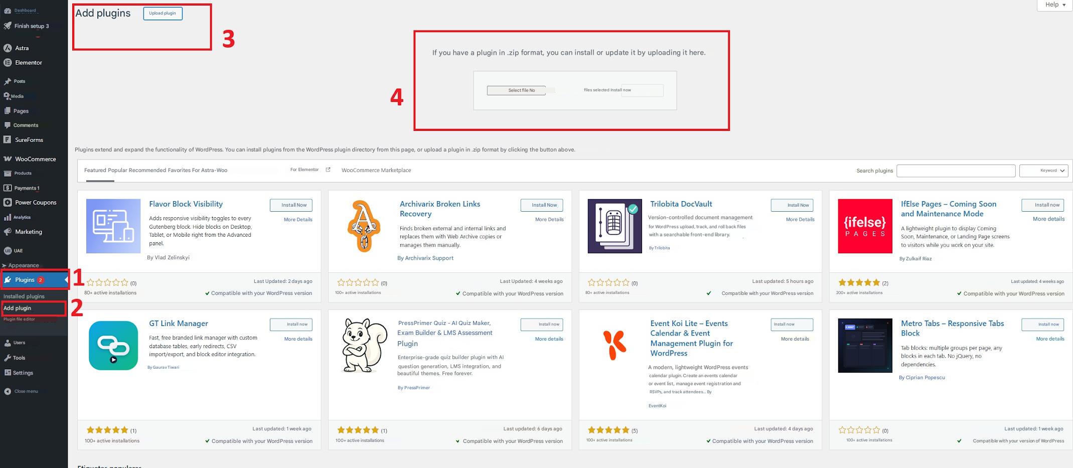This screenshot has width=1073, height=468.
Task: Click the Close menu collapse icon
Action: click(x=8, y=391)
